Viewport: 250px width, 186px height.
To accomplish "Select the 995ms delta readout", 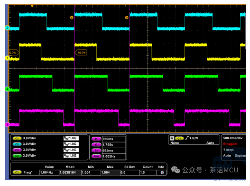I will (114, 151).
